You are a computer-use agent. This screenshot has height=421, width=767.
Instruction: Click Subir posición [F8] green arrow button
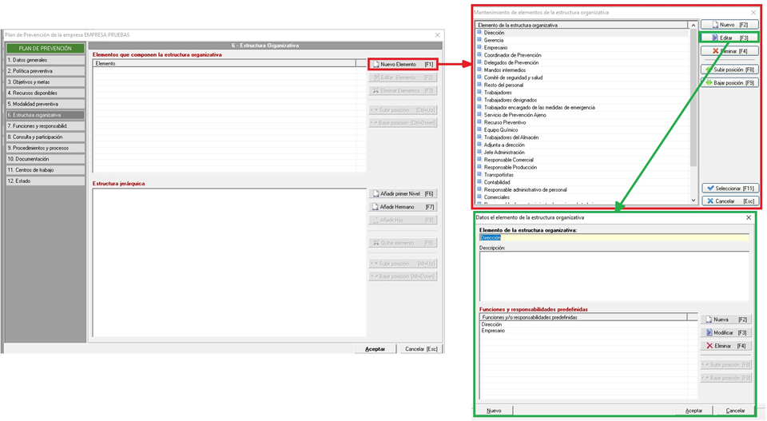pos(729,70)
